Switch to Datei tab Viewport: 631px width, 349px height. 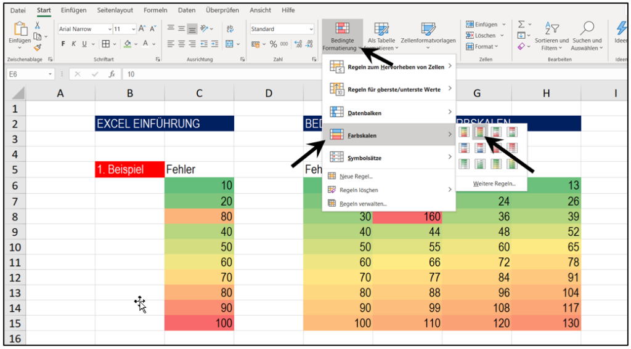click(x=18, y=10)
